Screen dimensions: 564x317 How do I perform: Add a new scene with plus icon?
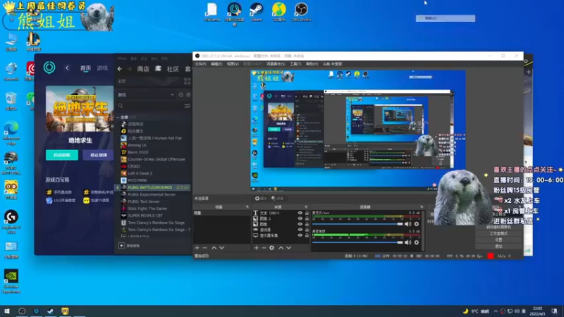(x=197, y=248)
